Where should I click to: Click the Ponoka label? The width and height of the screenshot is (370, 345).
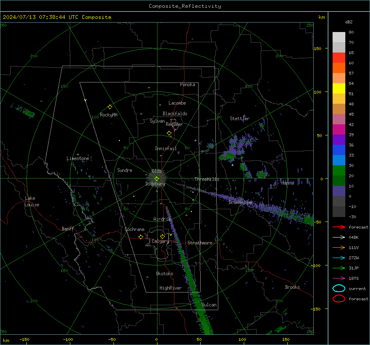point(187,85)
